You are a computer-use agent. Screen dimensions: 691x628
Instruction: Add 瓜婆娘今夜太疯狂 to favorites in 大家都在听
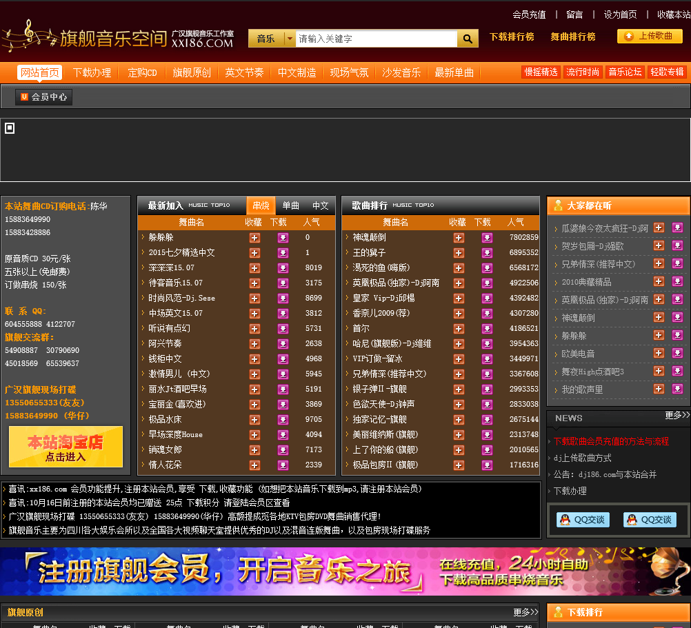point(659,227)
